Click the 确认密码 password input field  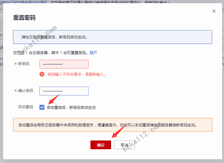pos(64,91)
